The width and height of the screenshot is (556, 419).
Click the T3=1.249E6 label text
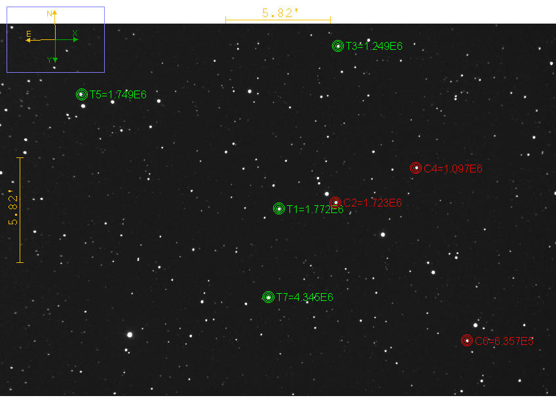click(374, 47)
